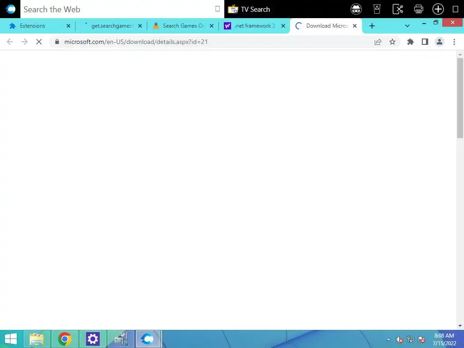Open the Extensions puzzle icon
464x348 pixels.
tap(410, 42)
